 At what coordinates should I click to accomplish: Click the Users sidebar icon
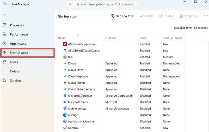[x=4, y=62]
